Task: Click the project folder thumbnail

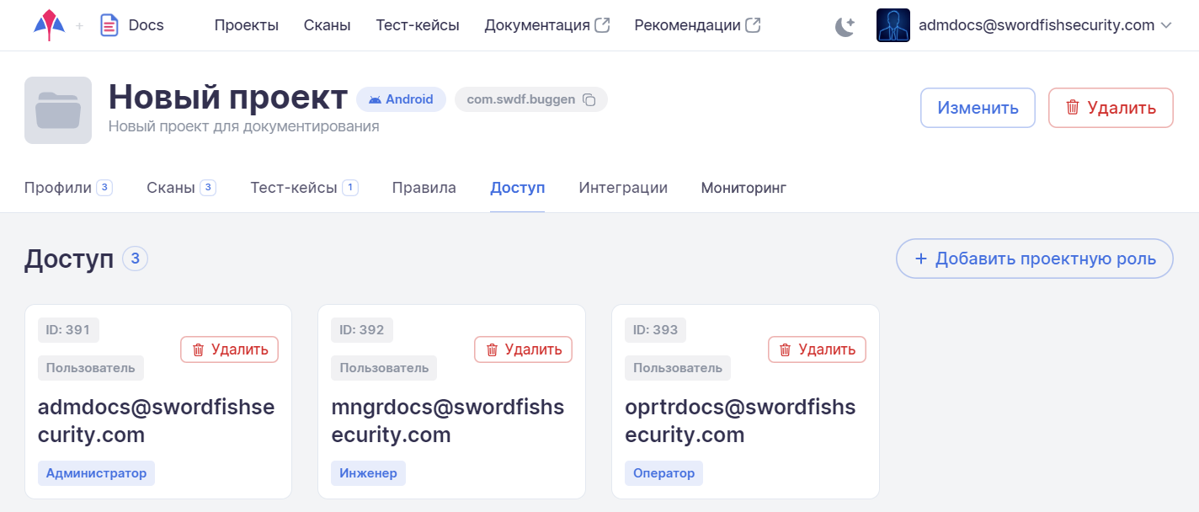Action: [58, 110]
